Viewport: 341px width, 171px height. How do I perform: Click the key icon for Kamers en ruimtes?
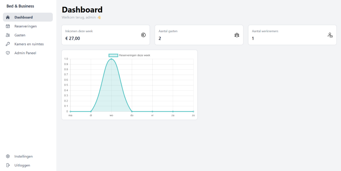pos(8,44)
